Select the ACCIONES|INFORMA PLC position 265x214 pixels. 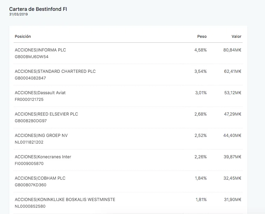point(40,50)
